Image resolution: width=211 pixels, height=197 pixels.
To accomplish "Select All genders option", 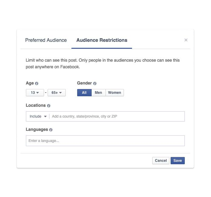I will [84, 93].
